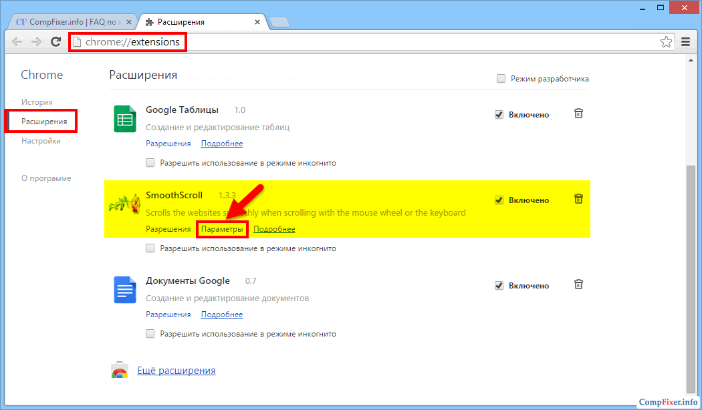Remove SmoothScroll with its trash icon
702x410 pixels.
(578, 199)
